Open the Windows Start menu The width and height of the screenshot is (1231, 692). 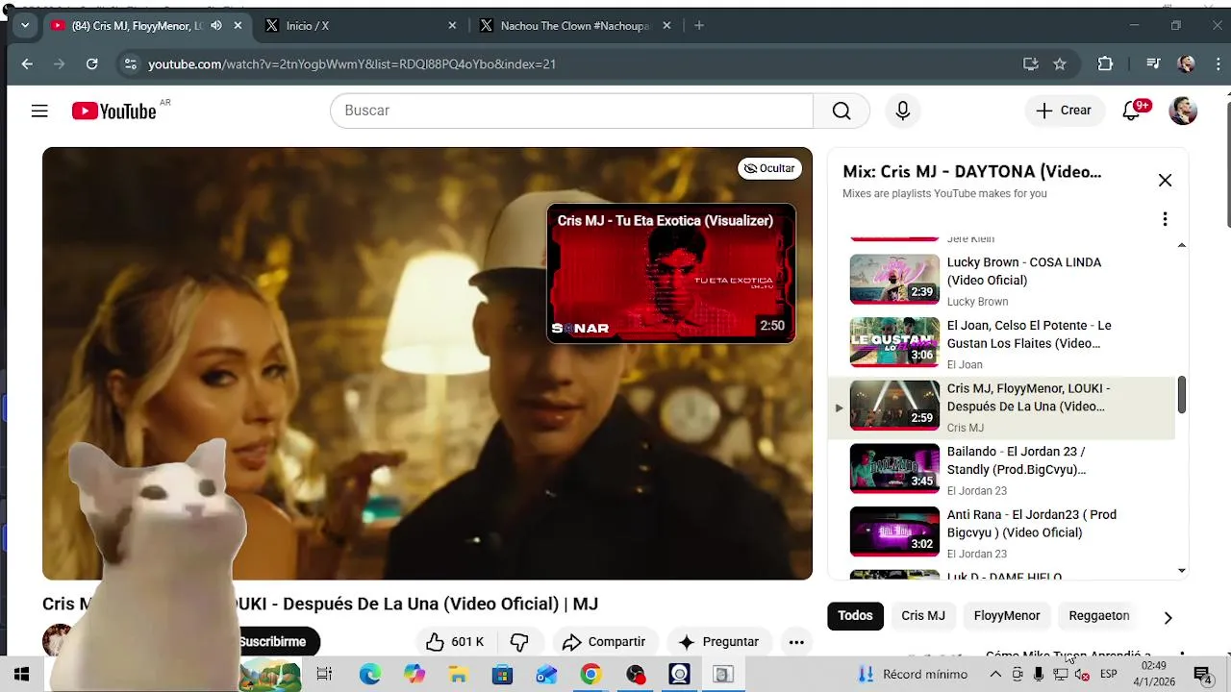[x=21, y=675]
